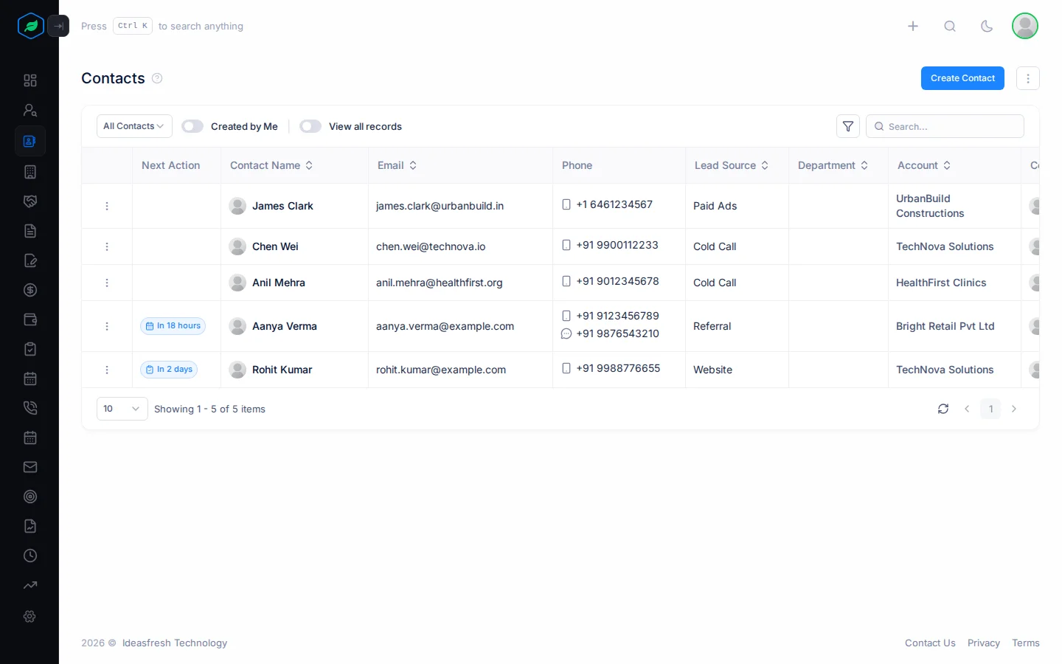Image resolution: width=1062 pixels, height=664 pixels.
Task: Open the leads person-search sidebar icon
Action: coord(30,110)
